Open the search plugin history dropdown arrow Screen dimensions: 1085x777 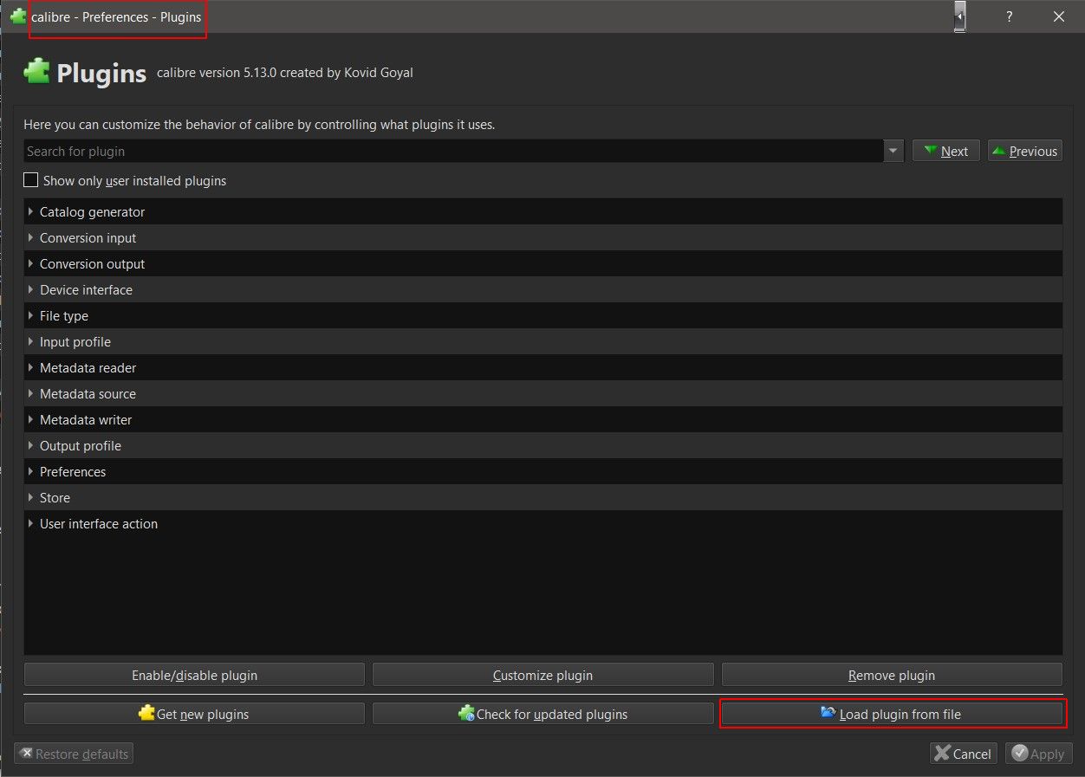tap(894, 151)
